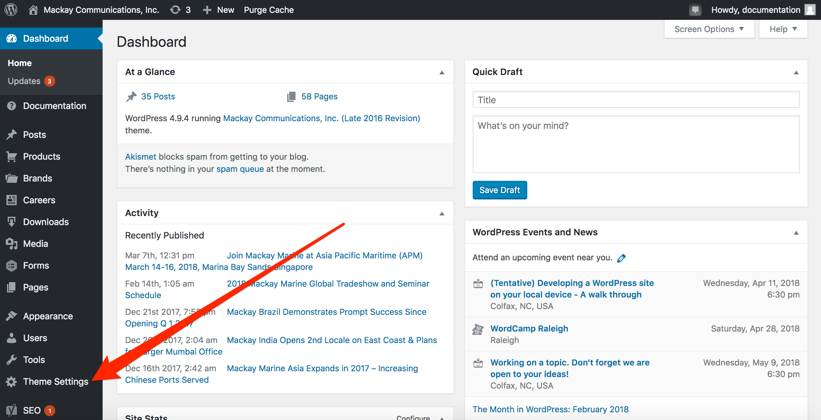Click the Brands folder icon
Image resolution: width=821 pixels, height=420 pixels.
click(x=12, y=178)
